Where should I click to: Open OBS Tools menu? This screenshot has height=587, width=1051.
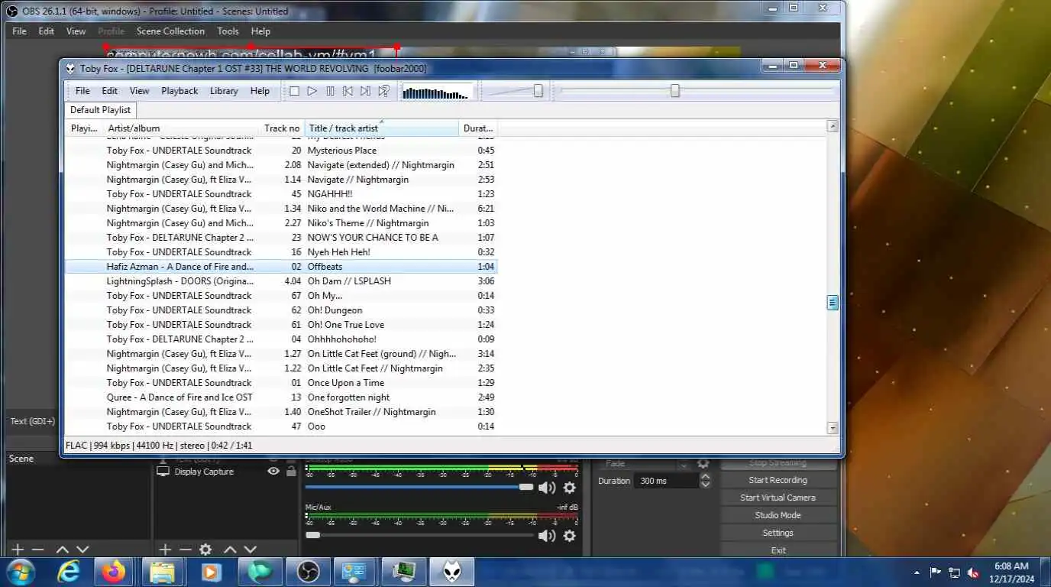click(228, 31)
